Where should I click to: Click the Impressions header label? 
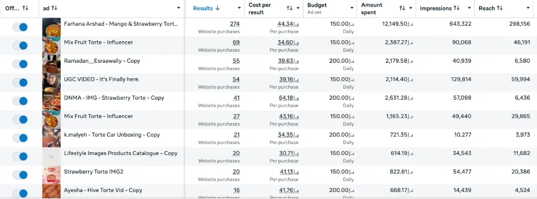pos(436,8)
